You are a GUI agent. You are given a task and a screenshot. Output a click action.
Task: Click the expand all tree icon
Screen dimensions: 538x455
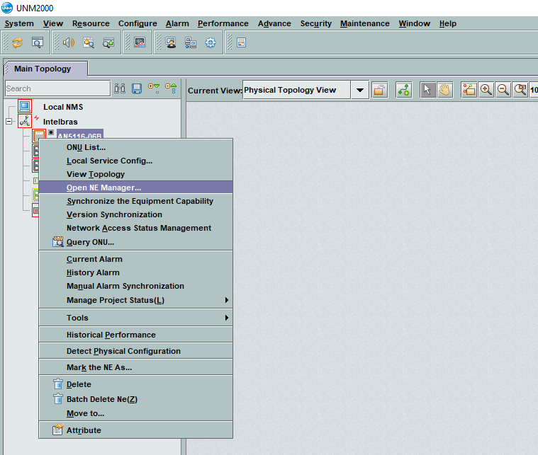pyautogui.click(x=154, y=88)
